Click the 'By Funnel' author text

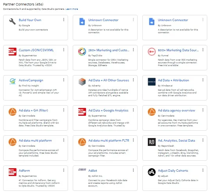(163, 56)
